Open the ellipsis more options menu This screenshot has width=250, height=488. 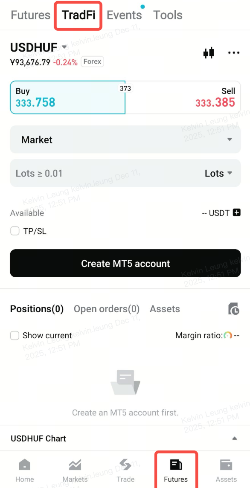click(x=234, y=52)
